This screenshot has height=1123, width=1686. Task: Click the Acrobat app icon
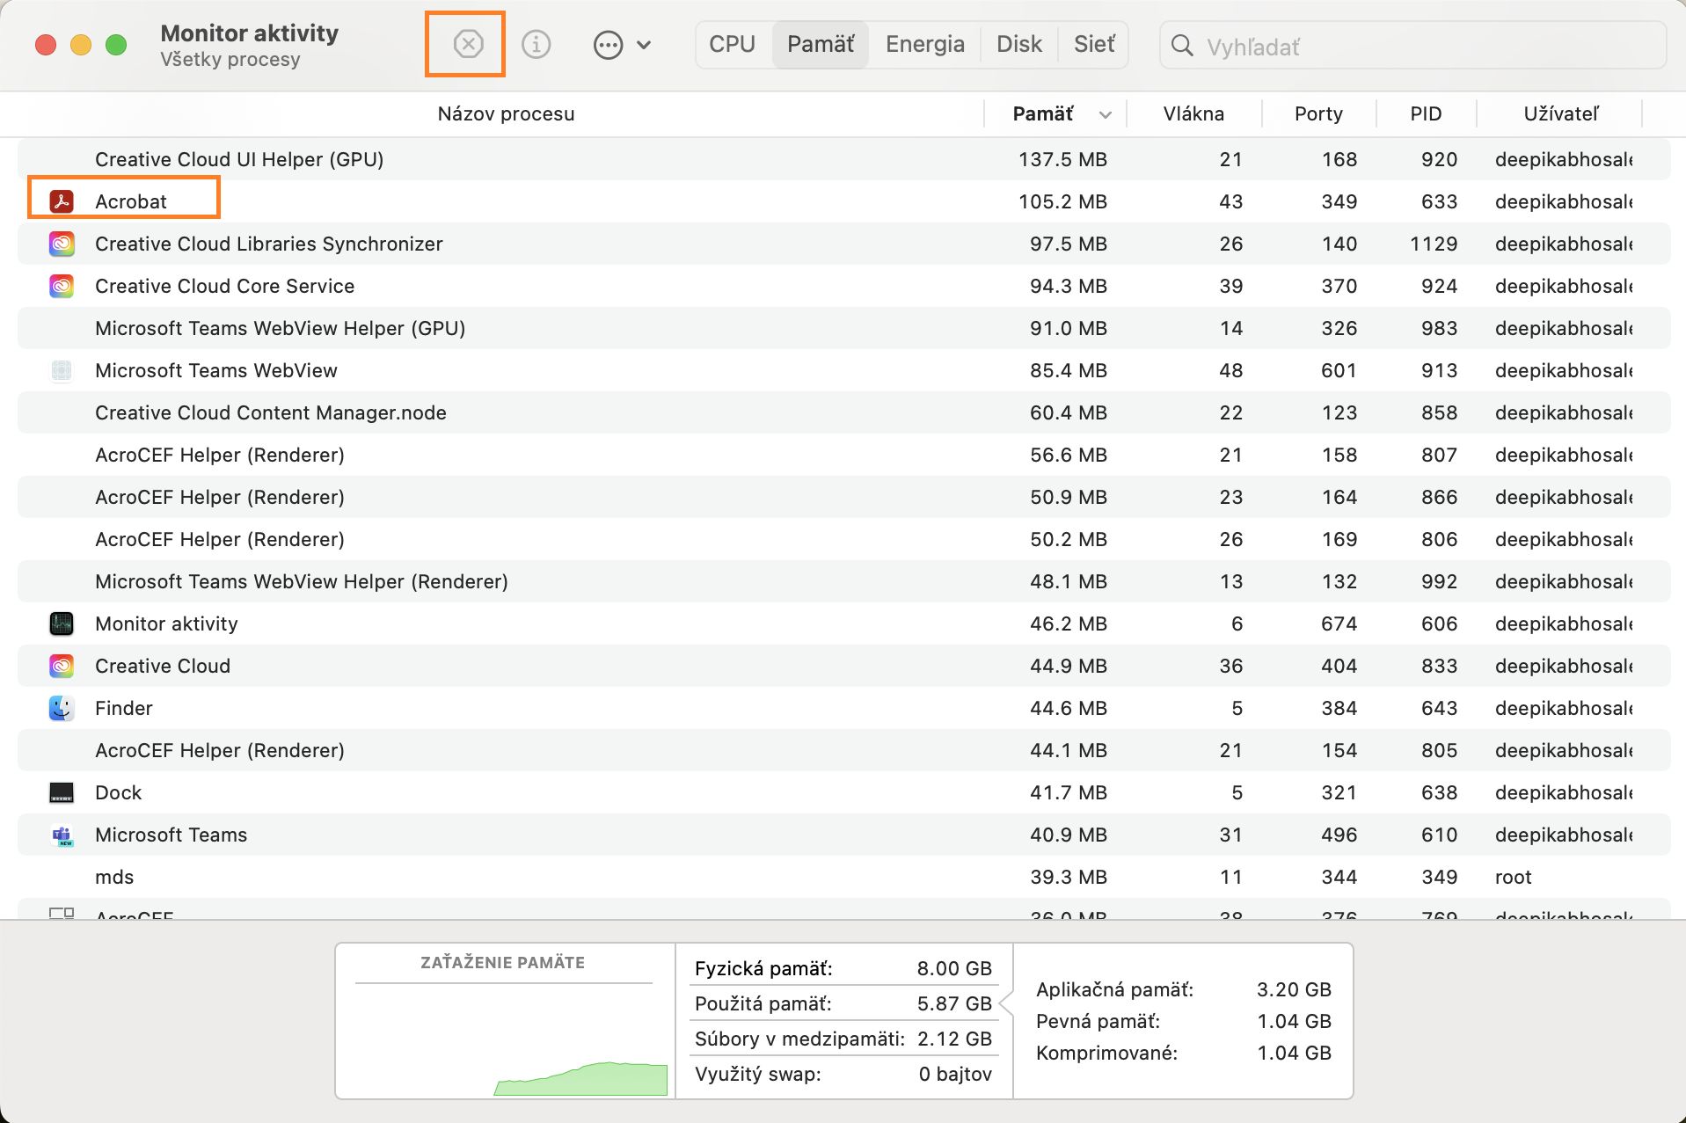click(62, 201)
